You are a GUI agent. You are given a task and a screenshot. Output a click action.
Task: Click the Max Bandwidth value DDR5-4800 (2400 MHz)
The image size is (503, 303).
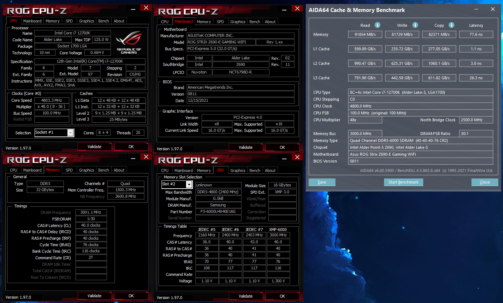click(x=218, y=192)
